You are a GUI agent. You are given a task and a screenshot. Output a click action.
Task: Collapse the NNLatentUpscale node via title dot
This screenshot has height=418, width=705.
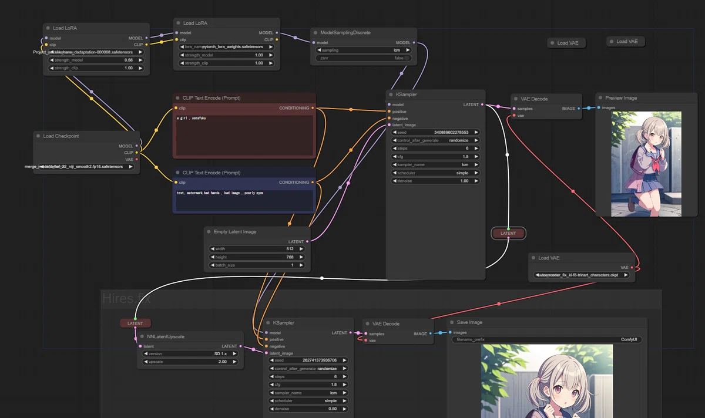142,337
